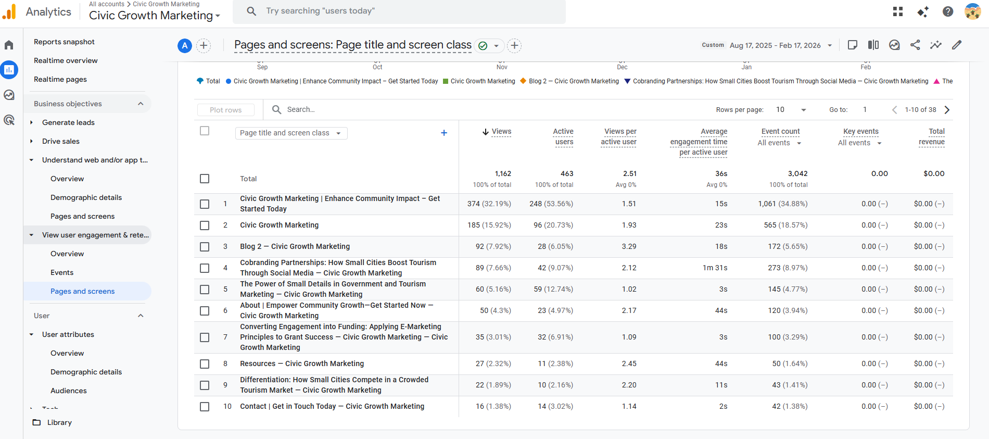Check the Total row checkbox

tap(205, 179)
